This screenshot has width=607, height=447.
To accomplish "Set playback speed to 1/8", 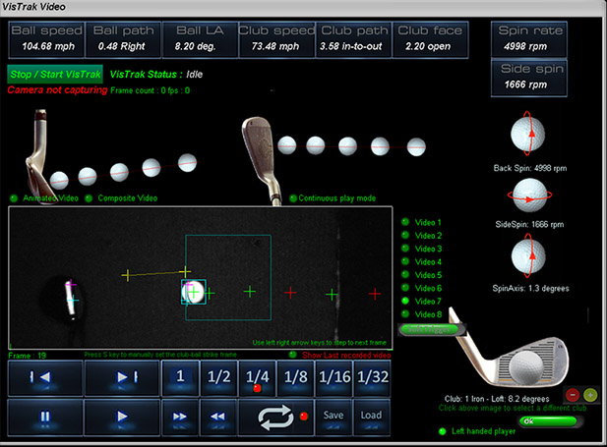I will click(x=295, y=378).
